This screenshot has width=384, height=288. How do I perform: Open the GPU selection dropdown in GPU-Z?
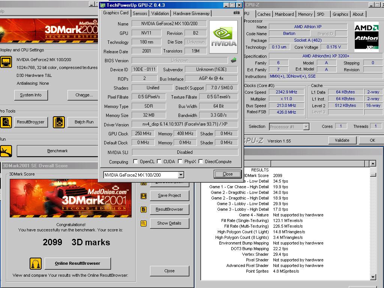tap(181, 175)
